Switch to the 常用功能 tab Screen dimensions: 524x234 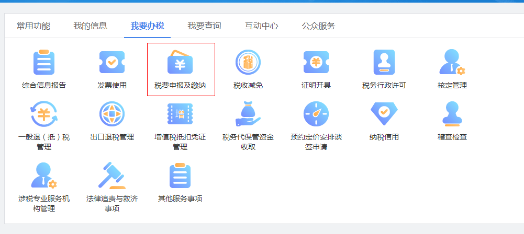[x=34, y=26]
